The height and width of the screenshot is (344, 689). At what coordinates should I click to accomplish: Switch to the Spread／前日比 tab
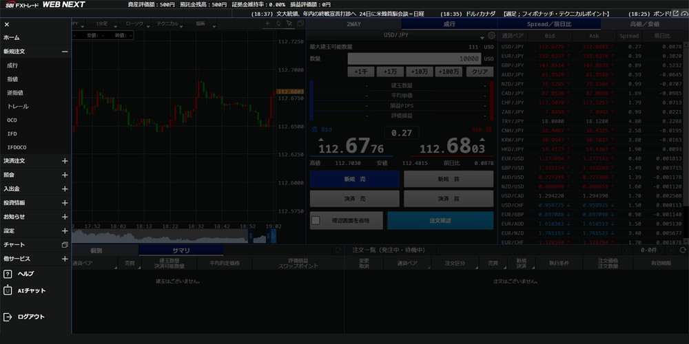click(x=549, y=24)
